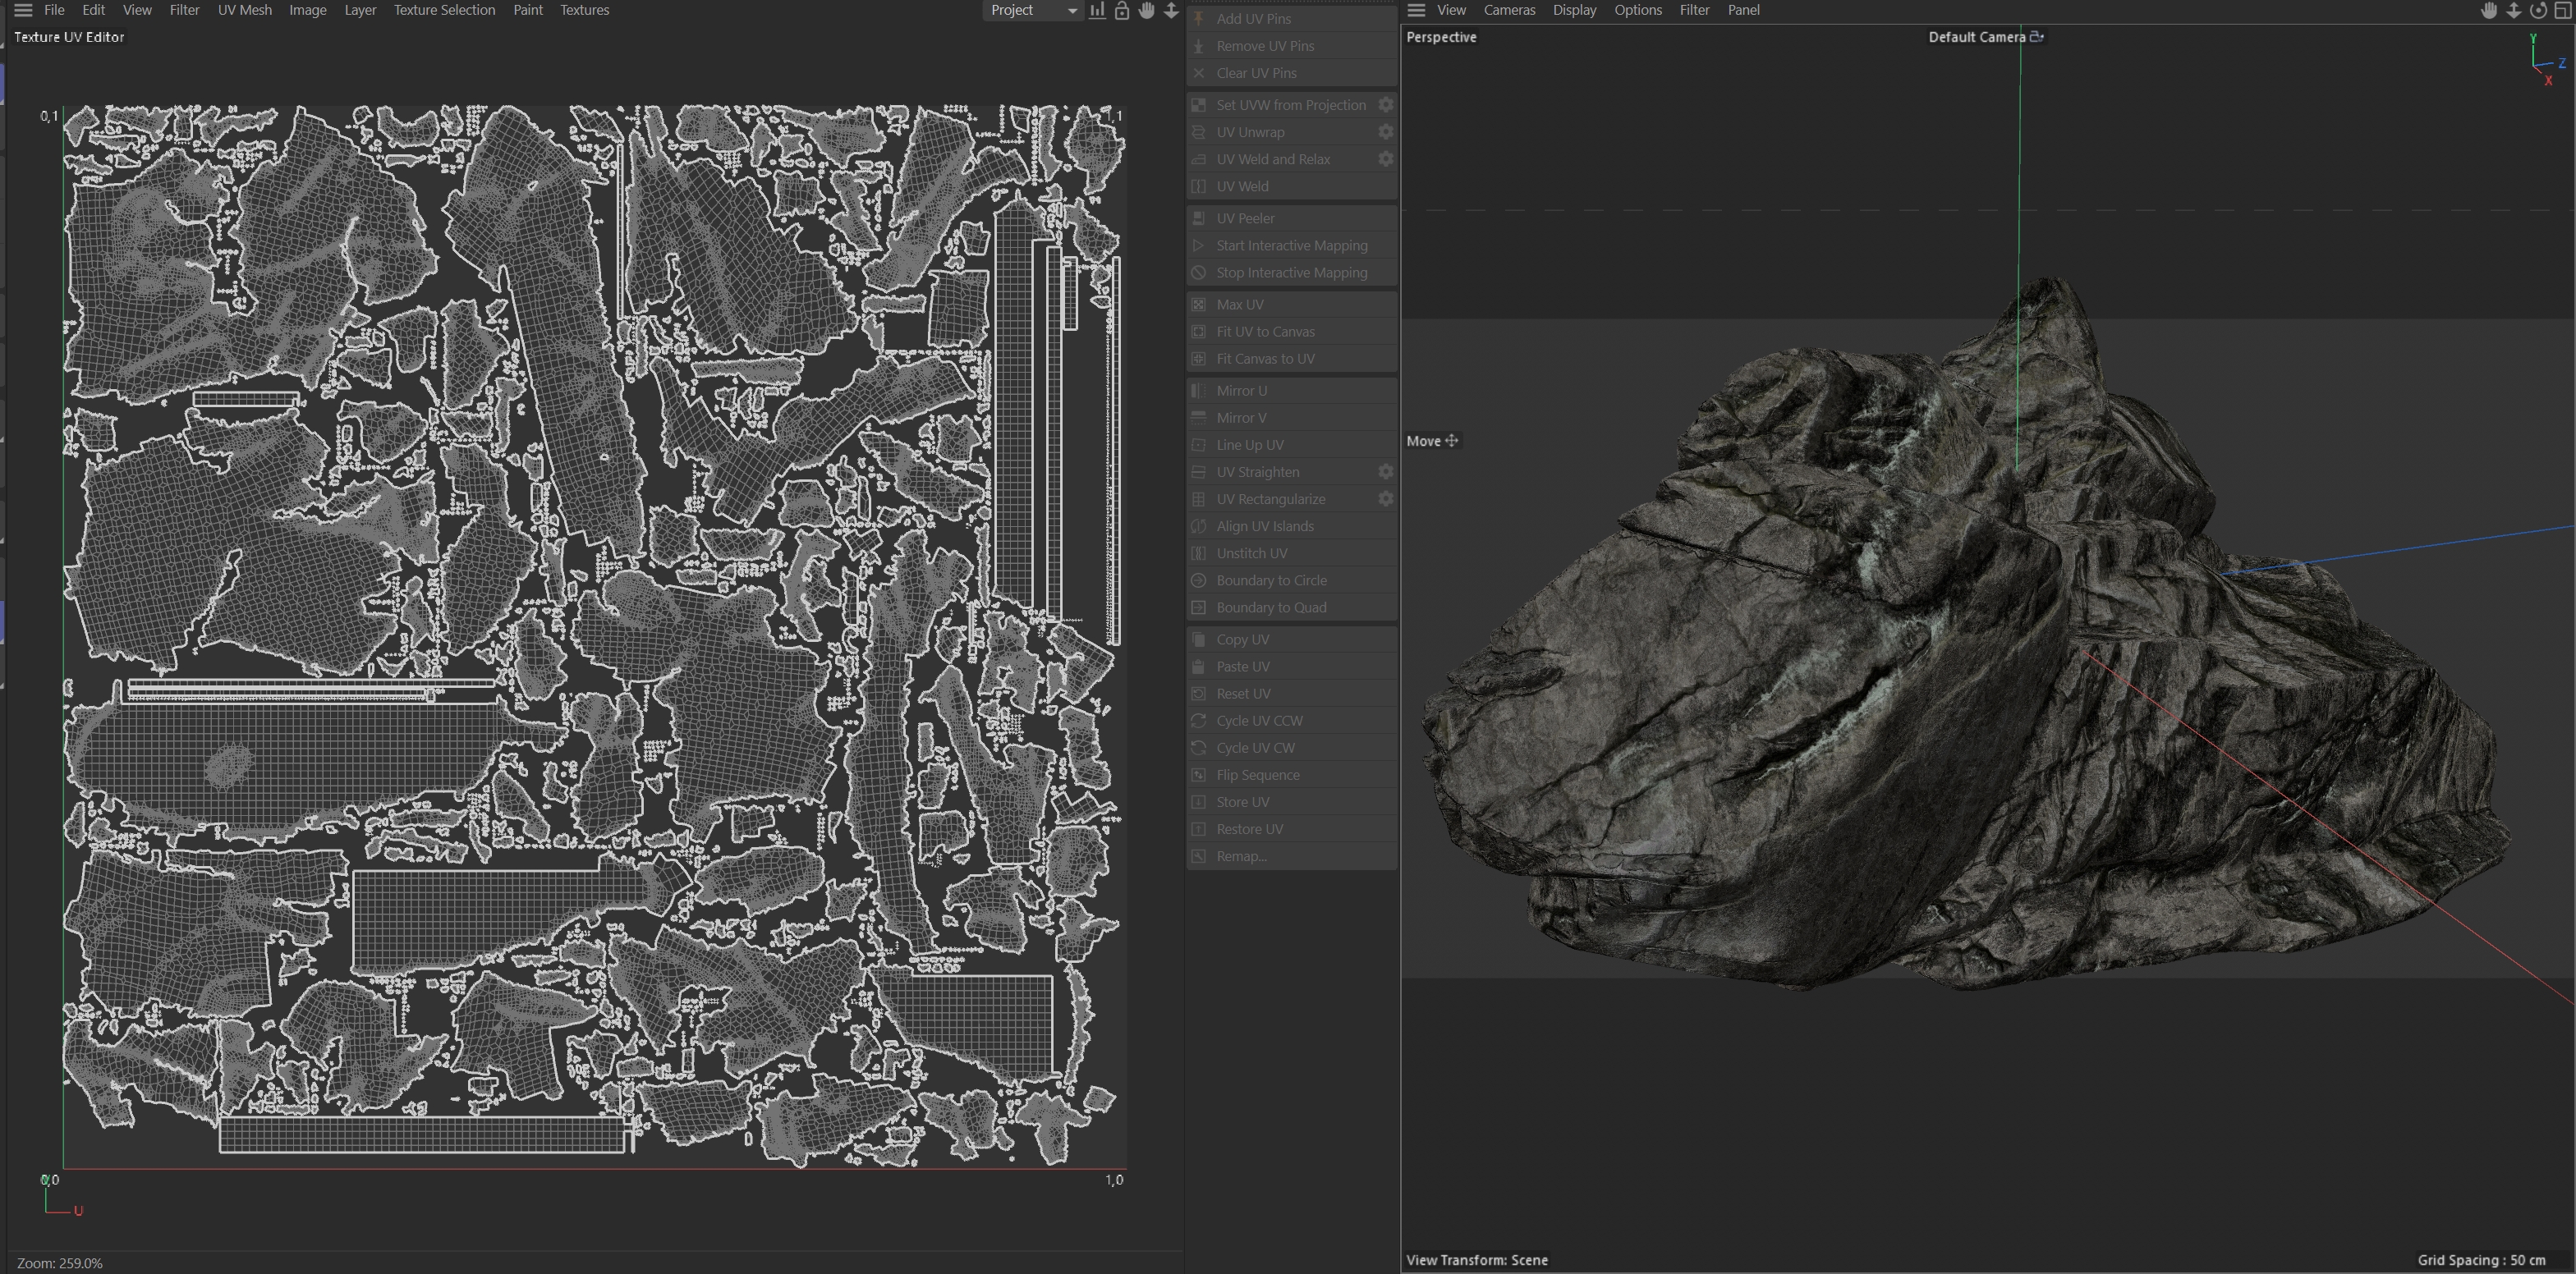This screenshot has height=1274, width=2576.
Task: Toggle maximize viewport panel icon
Action: point(2562,10)
